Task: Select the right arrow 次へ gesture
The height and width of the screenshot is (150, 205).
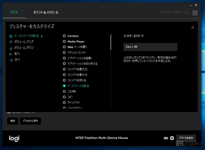Action: click(x=15, y=60)
